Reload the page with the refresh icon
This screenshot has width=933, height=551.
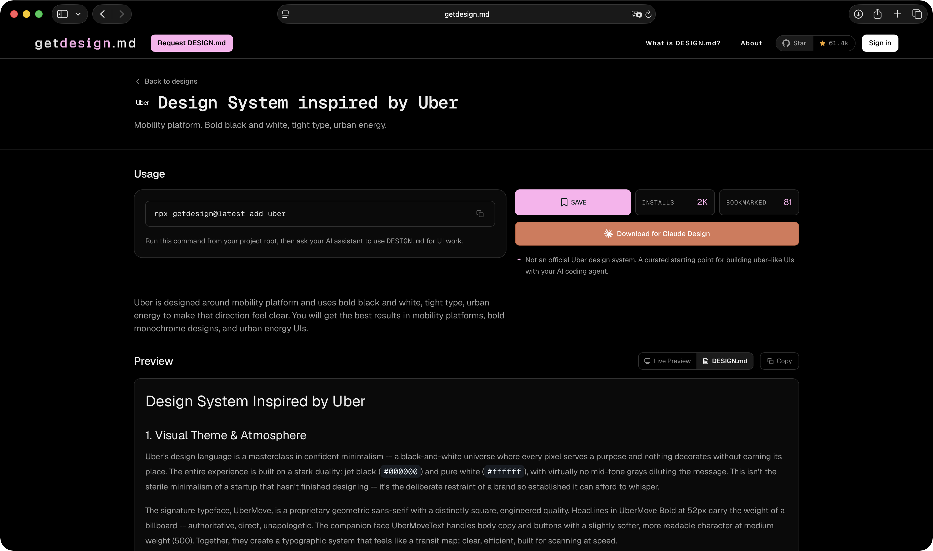[x=648, y=14]
